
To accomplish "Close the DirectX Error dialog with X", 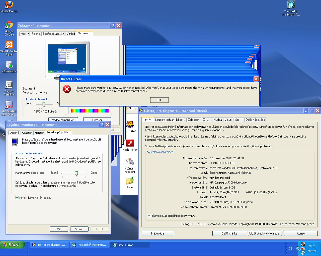I will 256,79.
